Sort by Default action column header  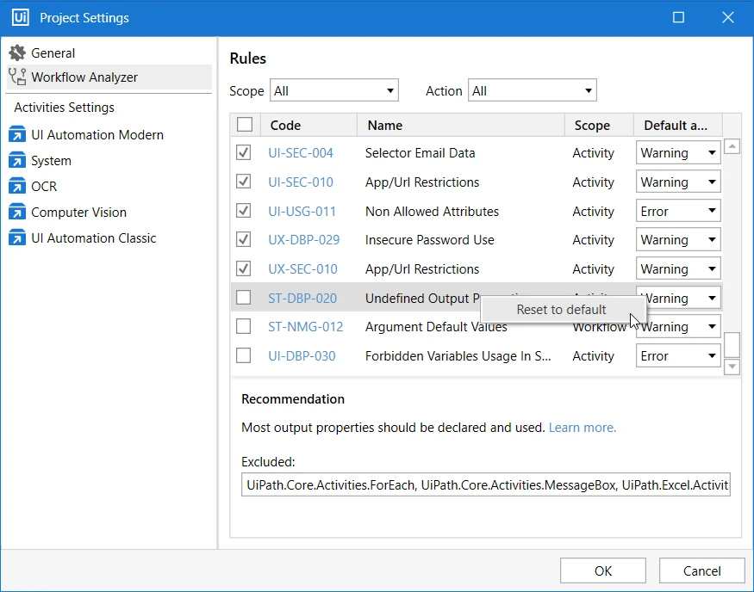[x=678, y=126]
